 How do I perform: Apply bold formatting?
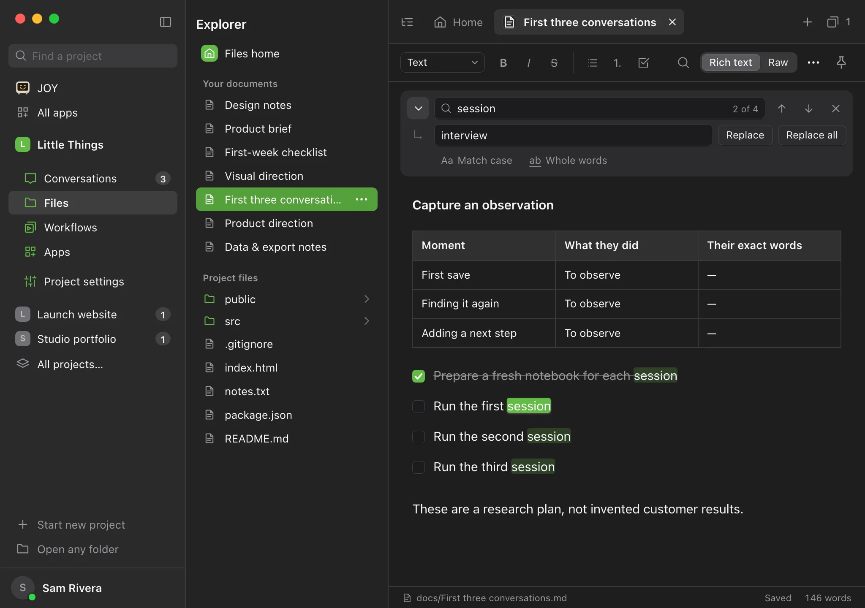503,62
